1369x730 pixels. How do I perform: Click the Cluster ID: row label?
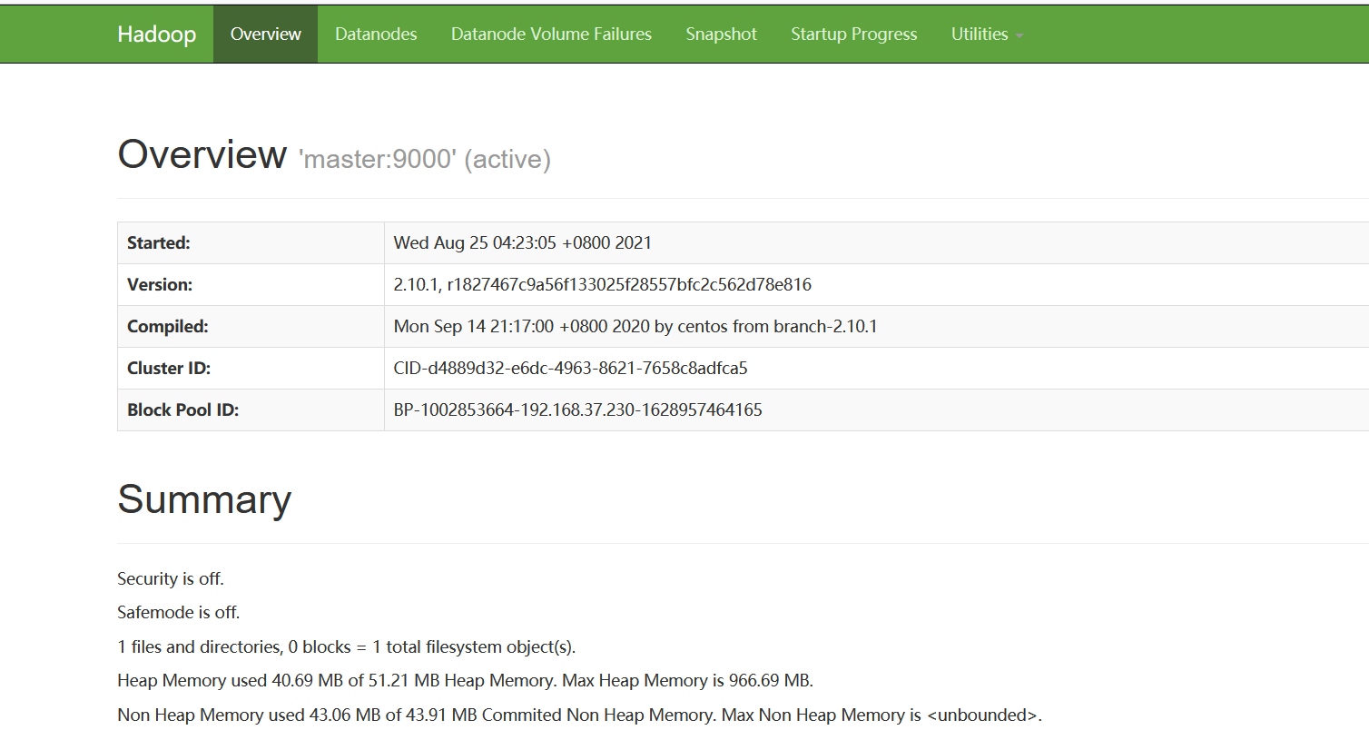tap(169, 368)
